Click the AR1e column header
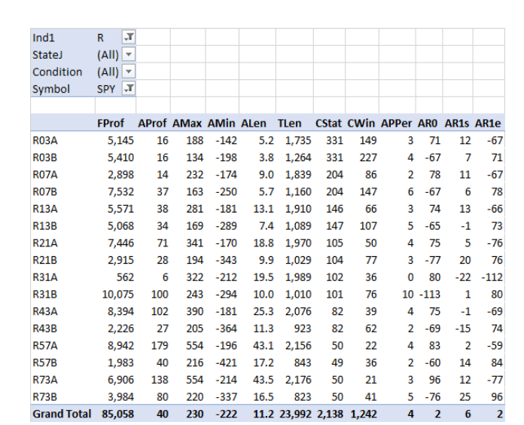This screenshot has width=524, height=425. coord(488,124)
